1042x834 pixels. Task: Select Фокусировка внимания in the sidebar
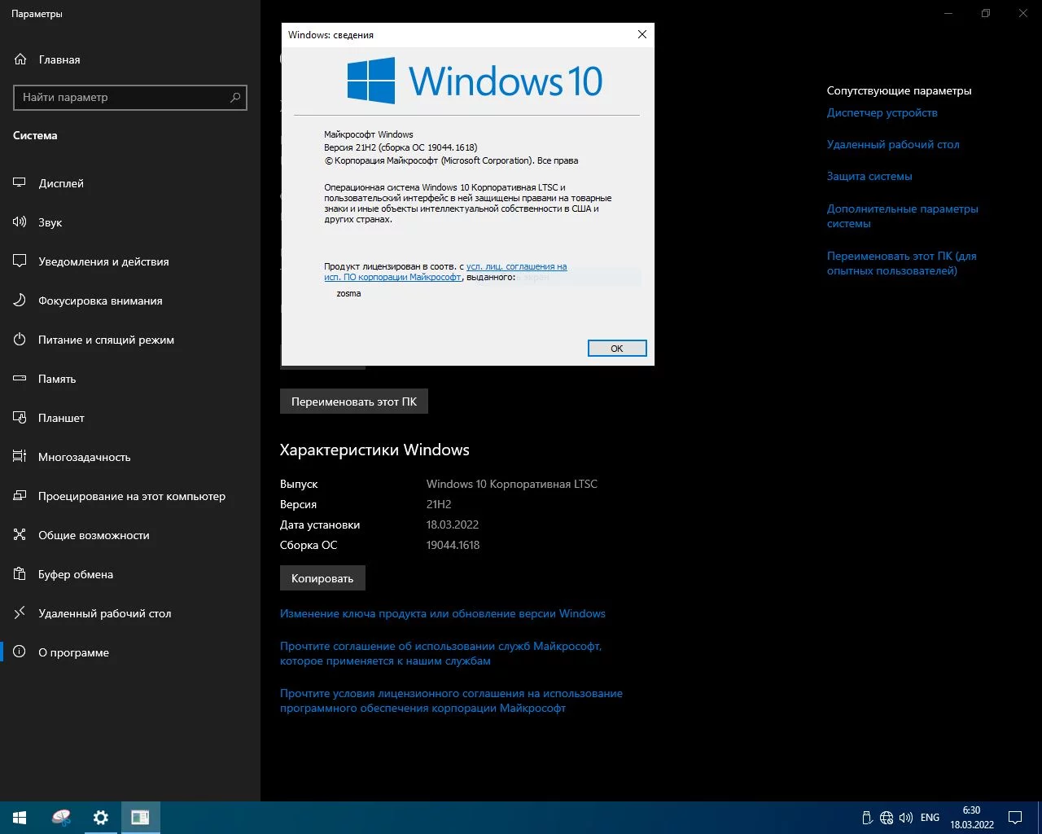[x=130, y=301]
